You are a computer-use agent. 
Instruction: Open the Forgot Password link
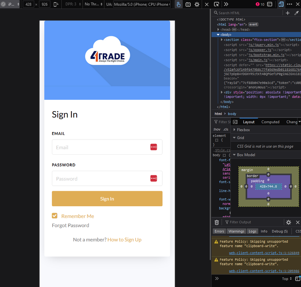71,225
